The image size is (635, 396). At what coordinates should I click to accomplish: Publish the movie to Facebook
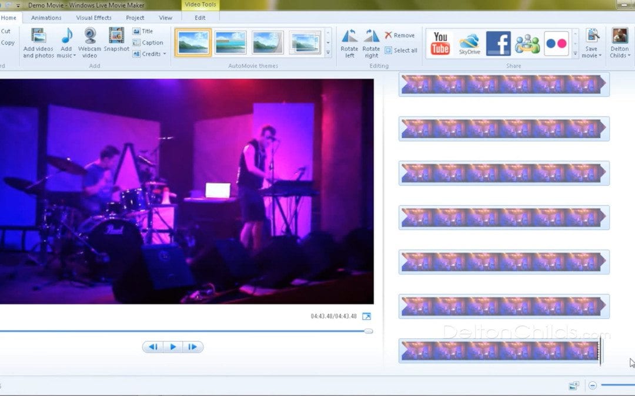click(x=499, y=43)
